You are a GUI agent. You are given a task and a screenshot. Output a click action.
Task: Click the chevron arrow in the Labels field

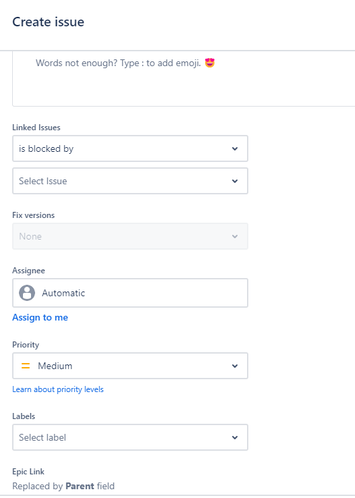tap(235, 437)
